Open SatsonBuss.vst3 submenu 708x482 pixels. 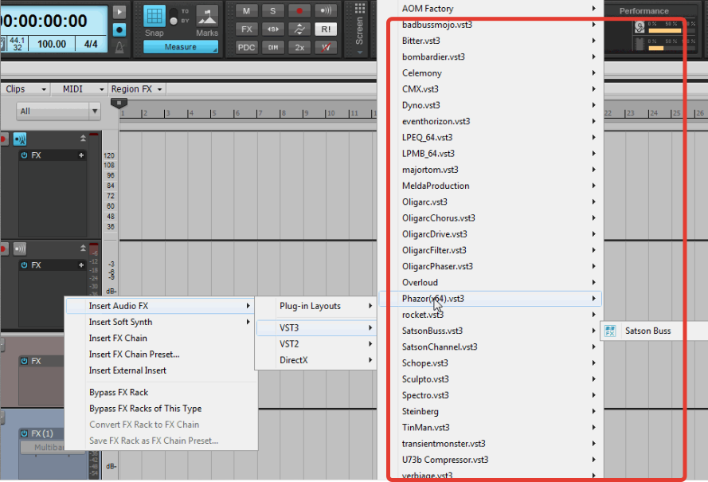491,331
